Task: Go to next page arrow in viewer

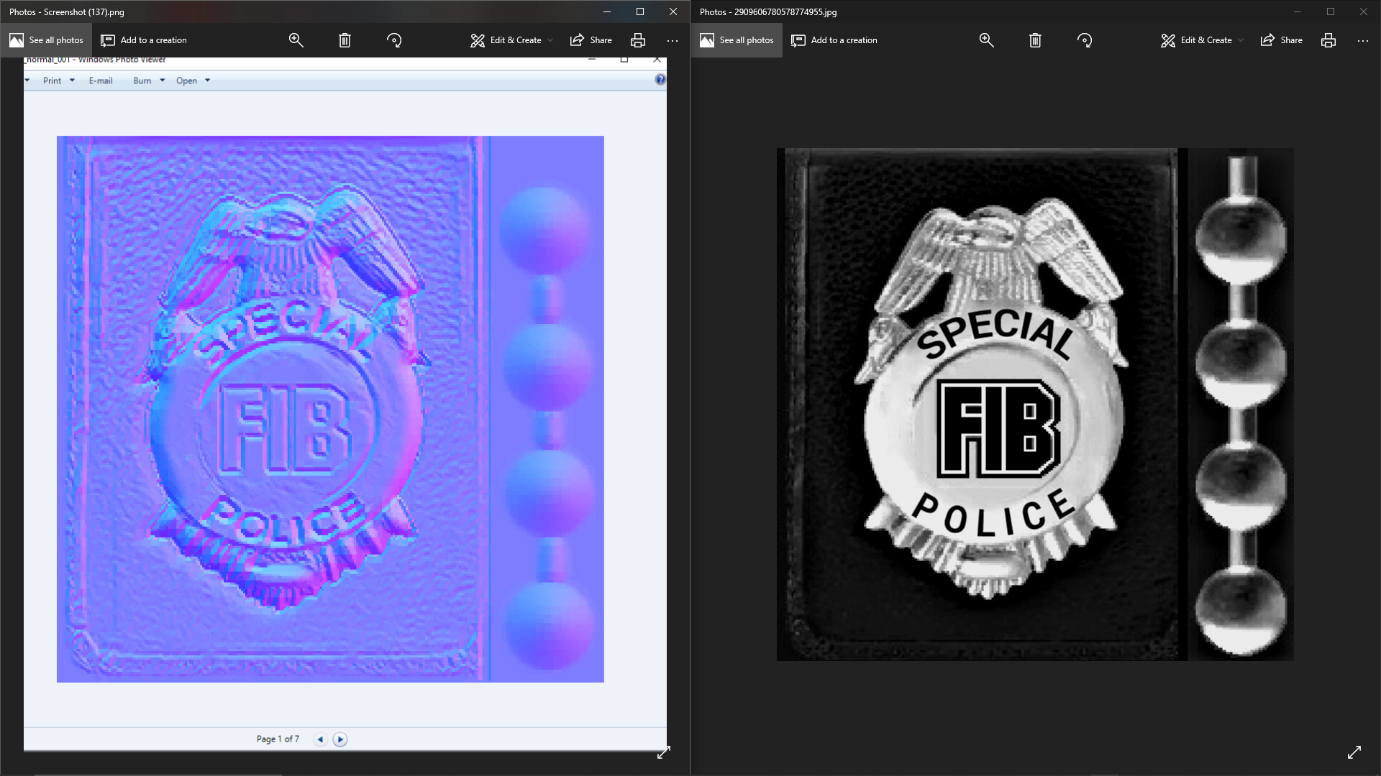Action: [x=340, y=739]
